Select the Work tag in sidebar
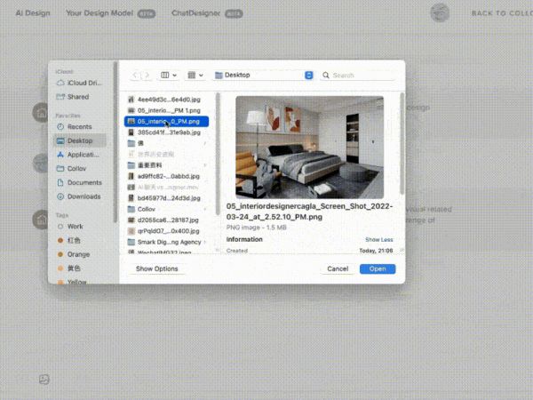Screen dimensions: 533x400 76,227
